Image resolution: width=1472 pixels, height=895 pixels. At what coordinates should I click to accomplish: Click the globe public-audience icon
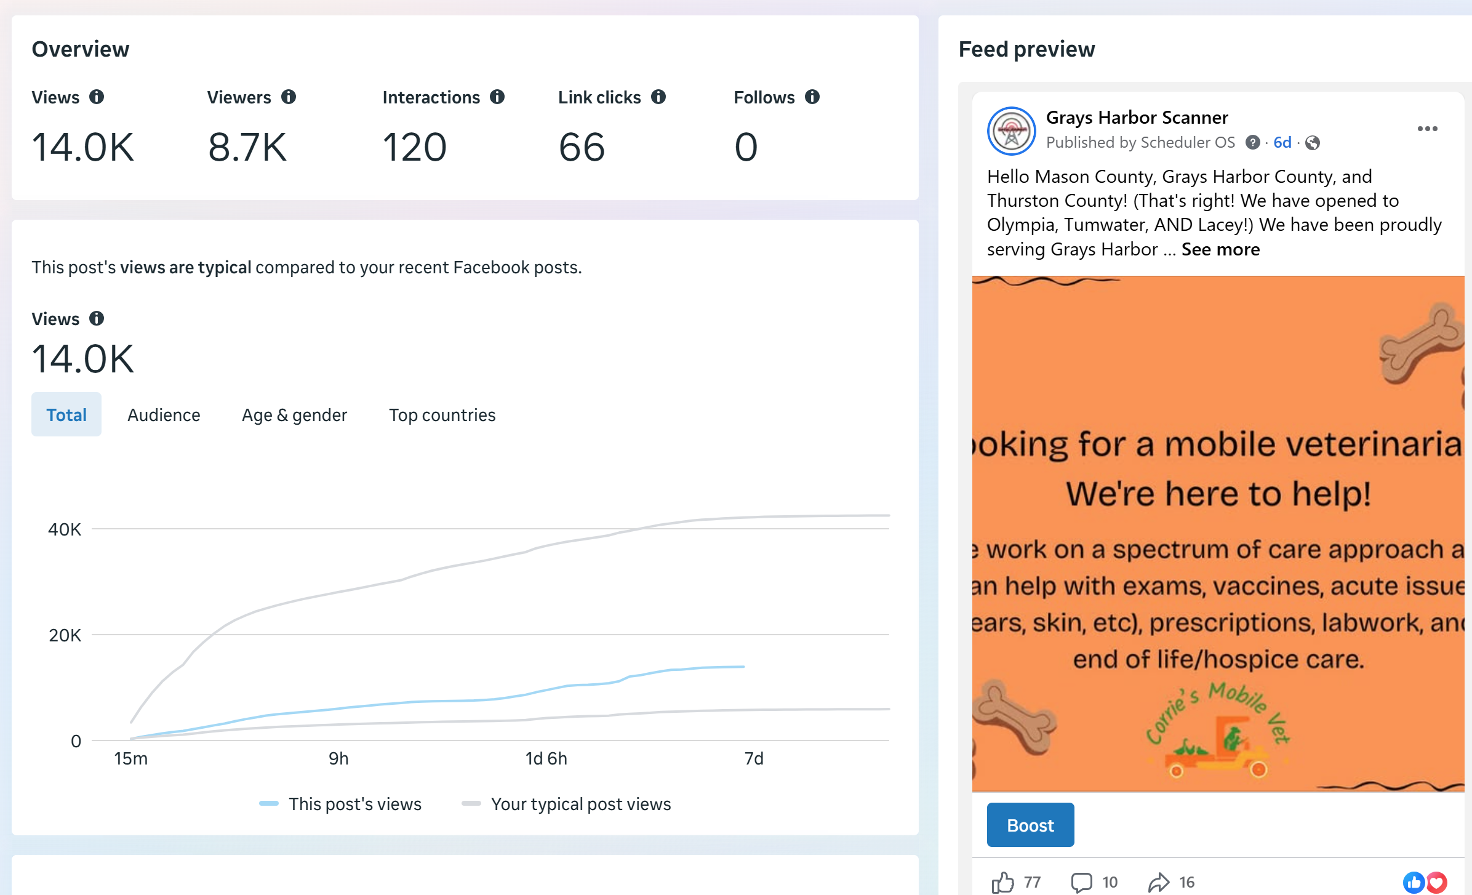click(x=1313, y=143)
